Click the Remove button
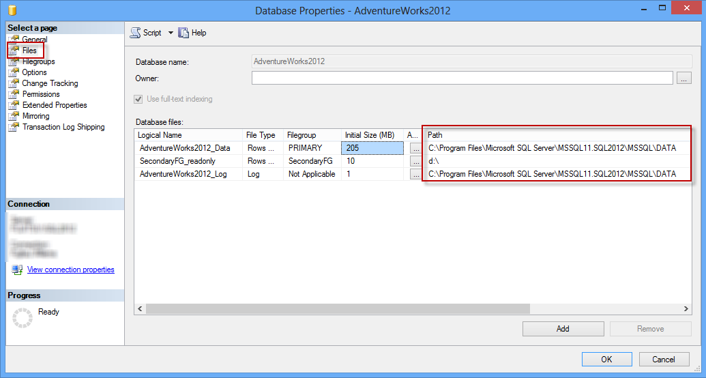The height and width of the screenshot is (378, 706). [651, 329]
